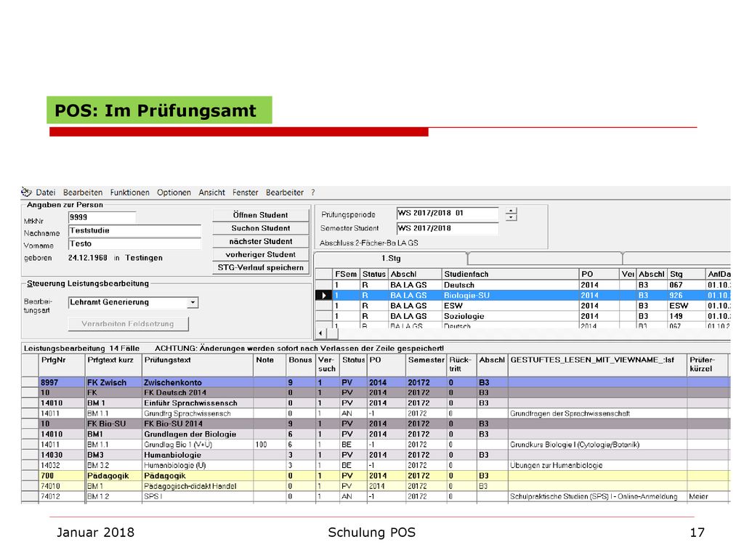Image resolution: width=744 pixels, height=558 pixels.
Task: Click the application icon left of Datei
Action: tap(26, 192)
